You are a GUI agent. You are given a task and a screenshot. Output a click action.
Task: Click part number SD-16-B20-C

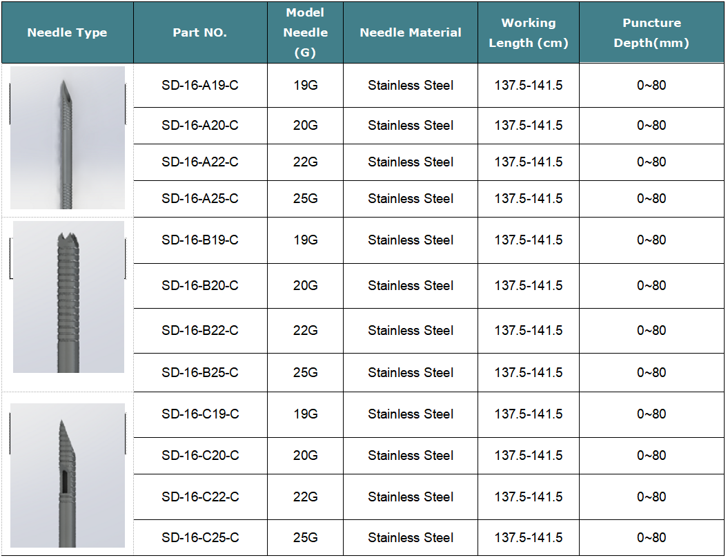(200, 286)
